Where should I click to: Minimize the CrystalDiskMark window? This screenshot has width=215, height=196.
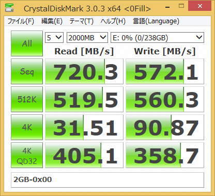[x=167, y=7]
